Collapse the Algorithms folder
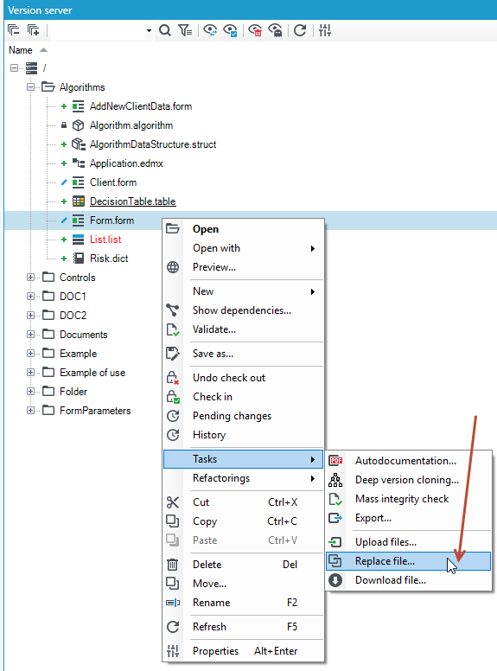This screenshot has height=671, width=497. [x=30, y=86]
